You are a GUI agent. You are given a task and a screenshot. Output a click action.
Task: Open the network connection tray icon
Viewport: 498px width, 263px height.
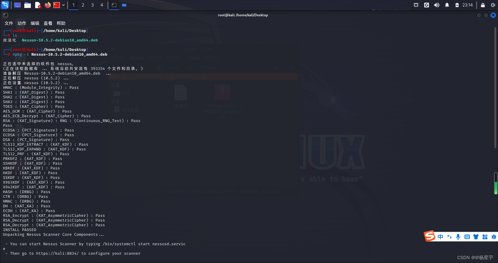(x=416, y=5)
